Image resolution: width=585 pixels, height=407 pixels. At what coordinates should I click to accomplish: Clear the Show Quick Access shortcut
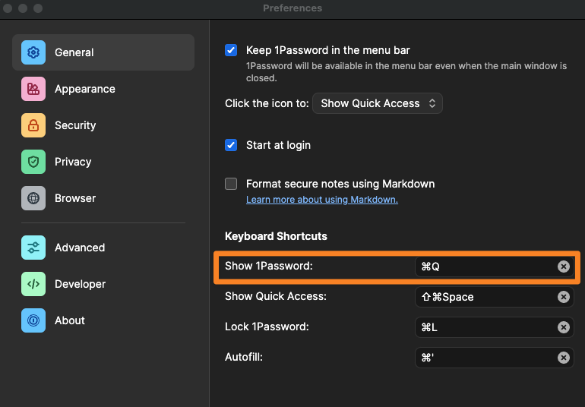[x=563, y=297]
